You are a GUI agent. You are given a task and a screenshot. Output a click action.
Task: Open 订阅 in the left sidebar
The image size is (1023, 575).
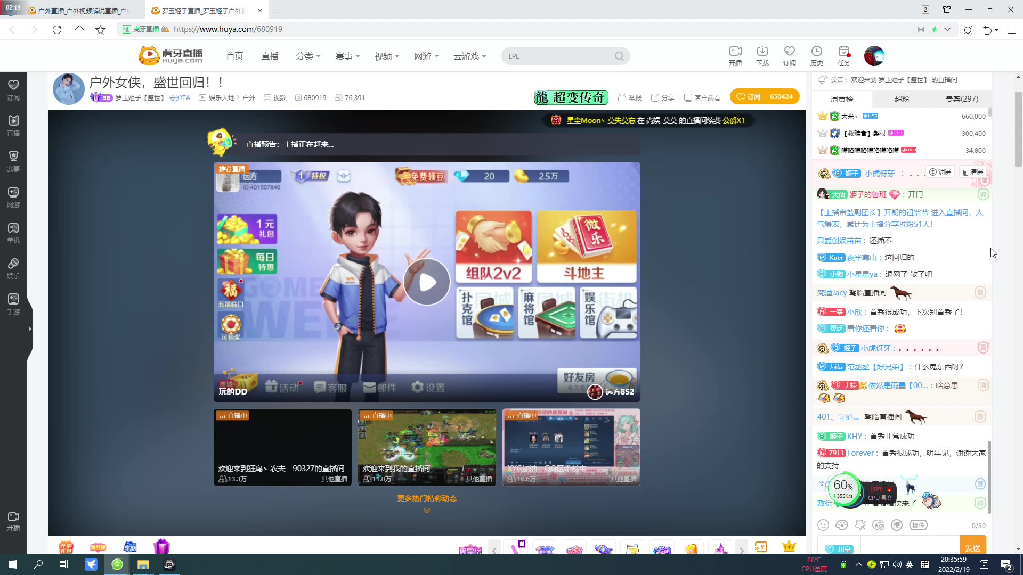click(13, 90)
